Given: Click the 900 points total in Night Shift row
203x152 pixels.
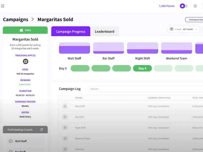Looking at the screenshot, I should tap(197, 128).
